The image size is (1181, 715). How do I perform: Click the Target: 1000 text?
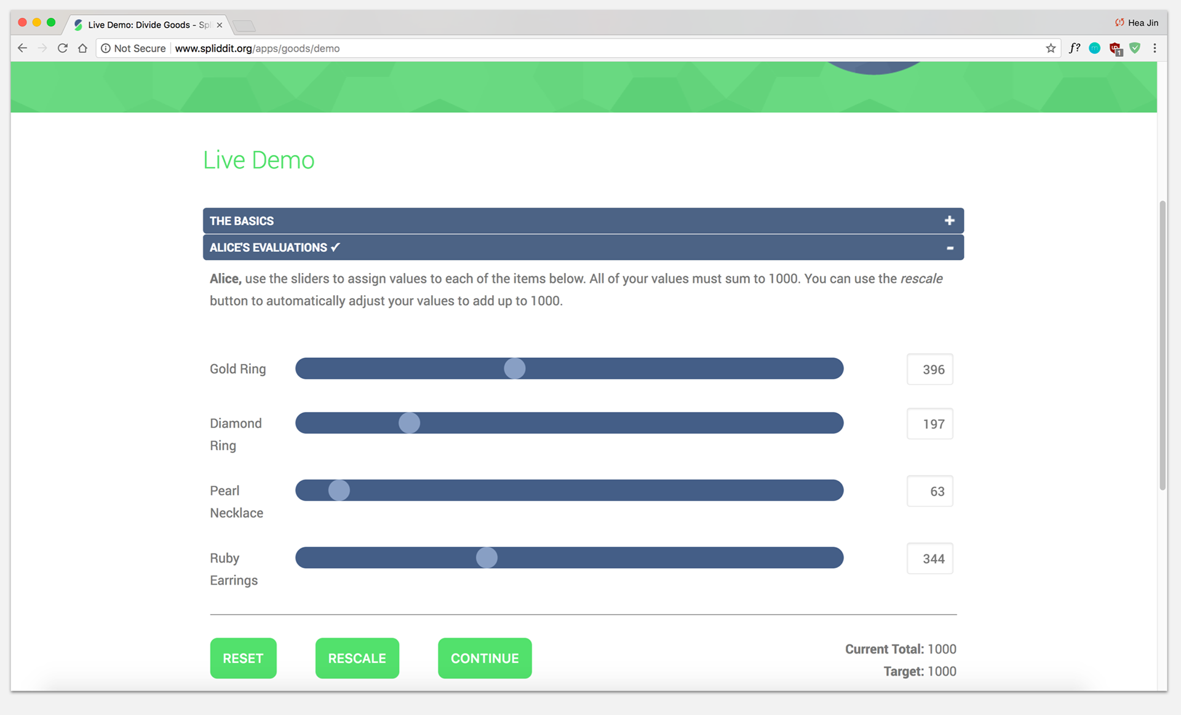[920, 671]
